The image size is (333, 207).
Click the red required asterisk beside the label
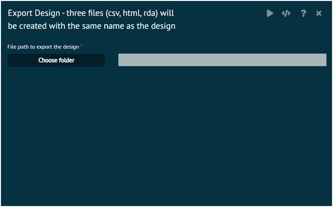click(x=81, y=45)
